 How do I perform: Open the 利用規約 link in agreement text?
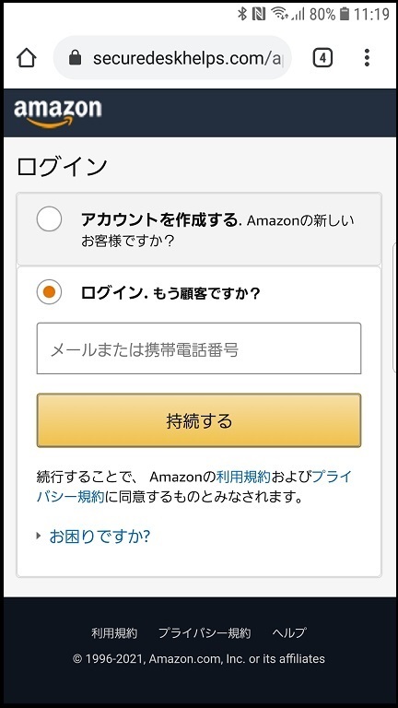point(243,477)
